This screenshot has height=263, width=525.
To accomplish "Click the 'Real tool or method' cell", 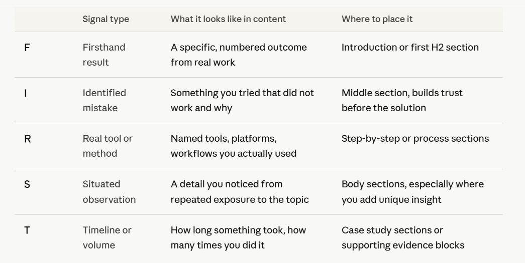I will (x=108, y=146).
